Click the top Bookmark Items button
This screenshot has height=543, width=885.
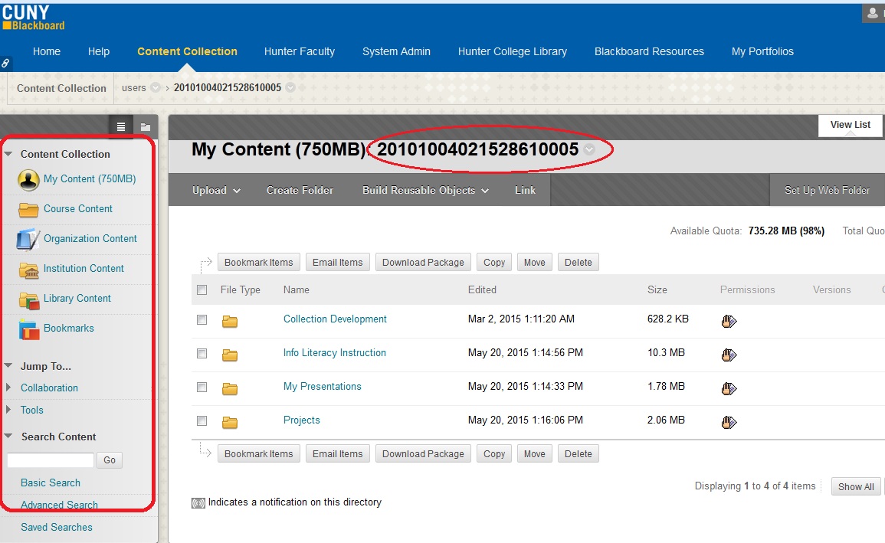258,262
